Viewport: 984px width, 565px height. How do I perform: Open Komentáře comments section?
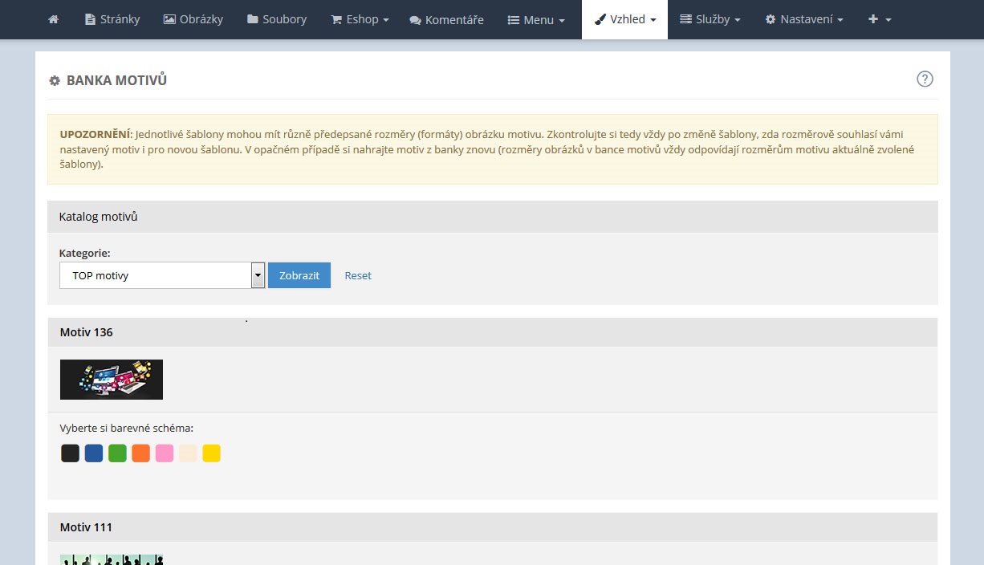click(446, 19)
